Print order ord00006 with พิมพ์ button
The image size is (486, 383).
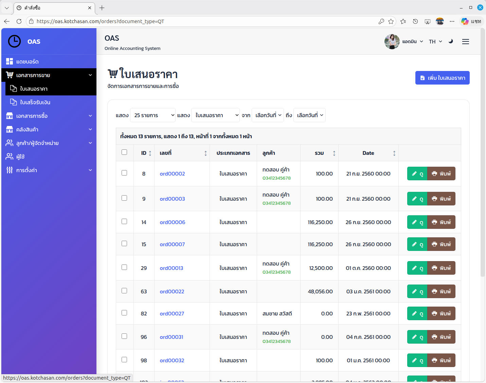441,222
